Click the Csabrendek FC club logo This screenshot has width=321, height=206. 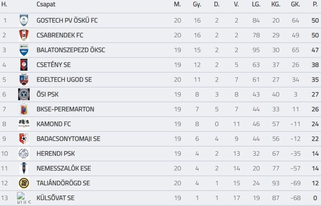coord(24,35)
